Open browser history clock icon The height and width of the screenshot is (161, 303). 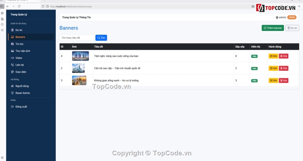(x=2, y=24)
